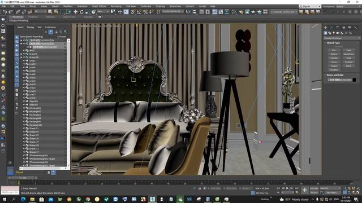Open the Standard Primitives dropdown
Viewport: 362px width, 203px height.
click(342, 38)
